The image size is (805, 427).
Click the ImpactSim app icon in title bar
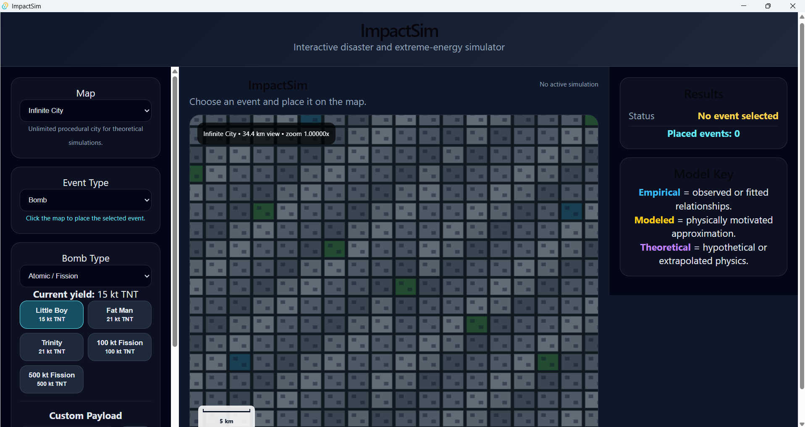coord(5,6)
